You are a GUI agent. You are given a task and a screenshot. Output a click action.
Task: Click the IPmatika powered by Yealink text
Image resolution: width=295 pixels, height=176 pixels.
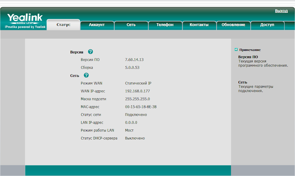click(25, 27)
